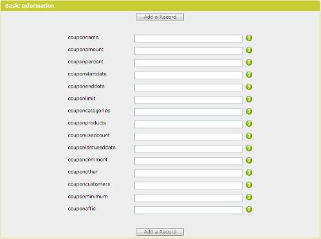Viewport: 321px width, 239px height.
Task: Select the couponcategories text box
Action: [x=188, y=112]
